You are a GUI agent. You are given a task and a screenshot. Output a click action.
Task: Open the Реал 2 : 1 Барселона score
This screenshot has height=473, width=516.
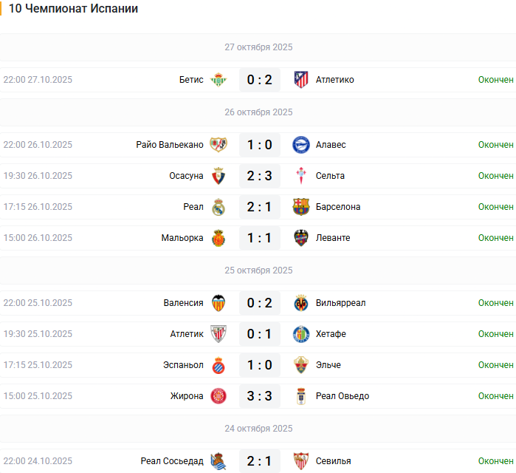(260, 207)
